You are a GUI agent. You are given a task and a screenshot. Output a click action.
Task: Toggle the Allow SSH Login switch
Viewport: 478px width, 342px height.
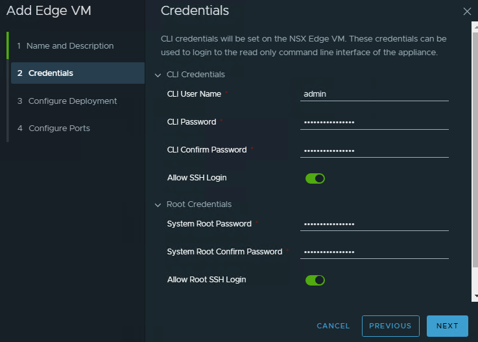(315, 178)
